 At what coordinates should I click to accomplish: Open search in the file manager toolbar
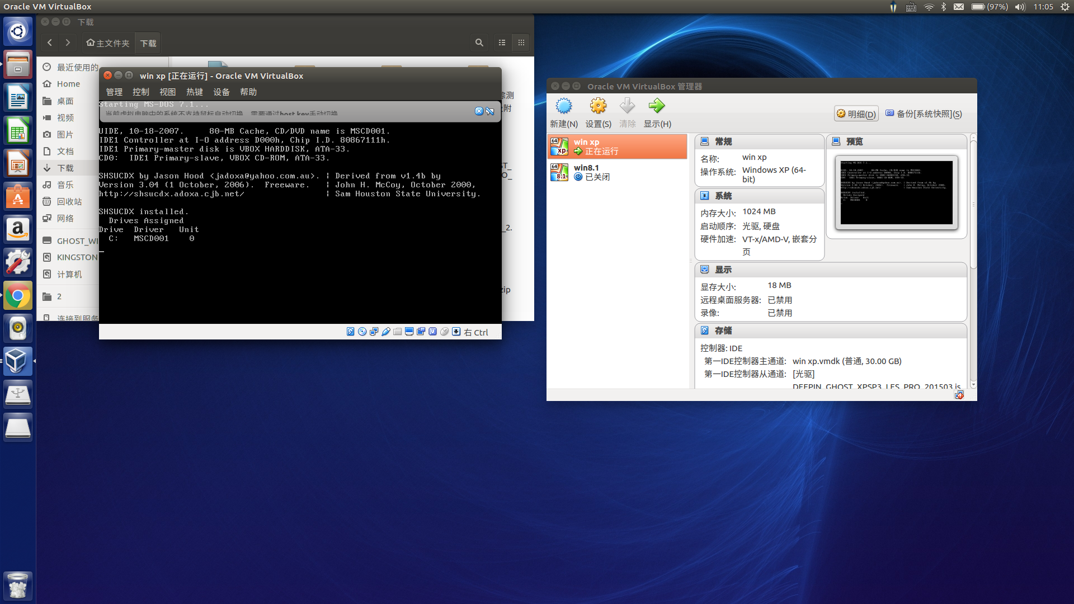click(479, 43)
